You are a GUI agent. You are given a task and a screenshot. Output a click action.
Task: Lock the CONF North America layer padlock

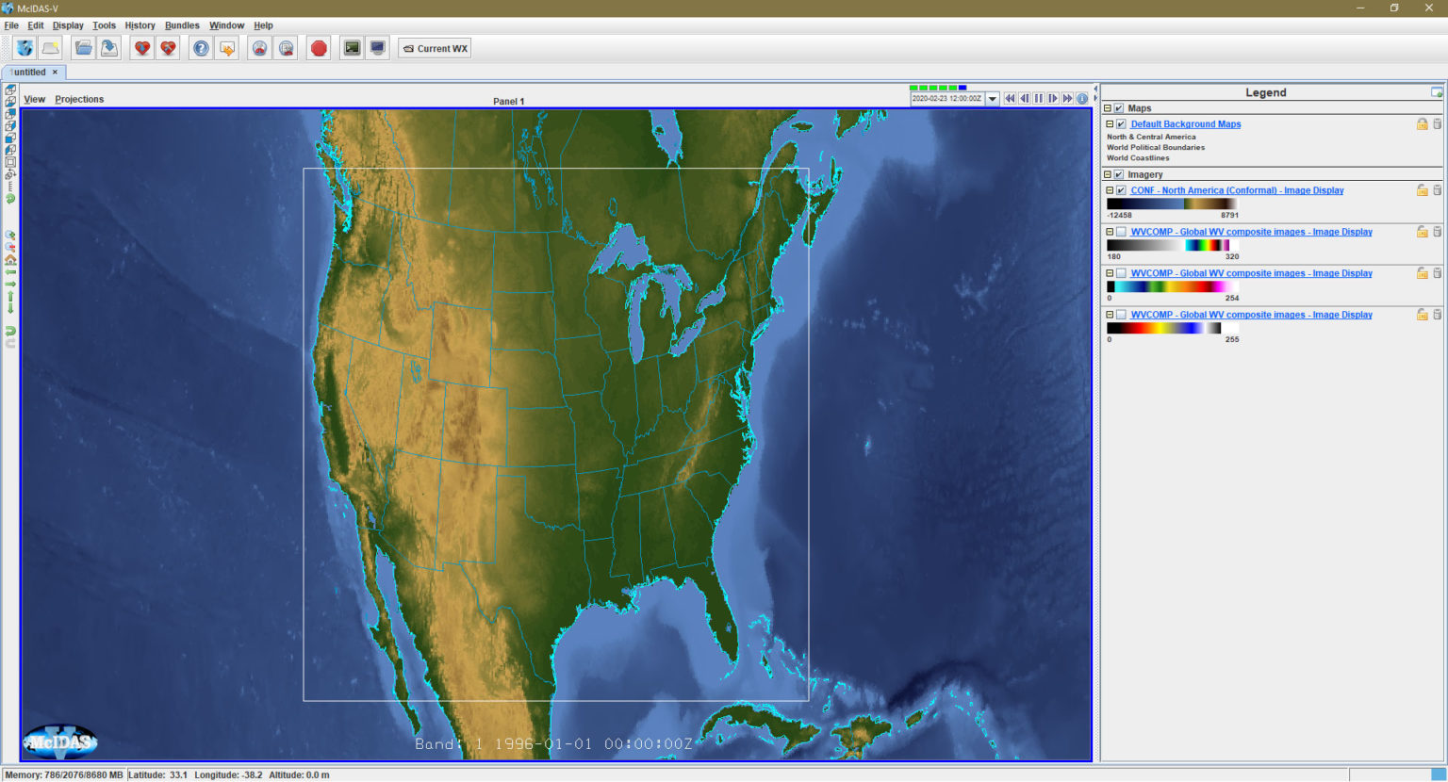tap(1422, 189)
